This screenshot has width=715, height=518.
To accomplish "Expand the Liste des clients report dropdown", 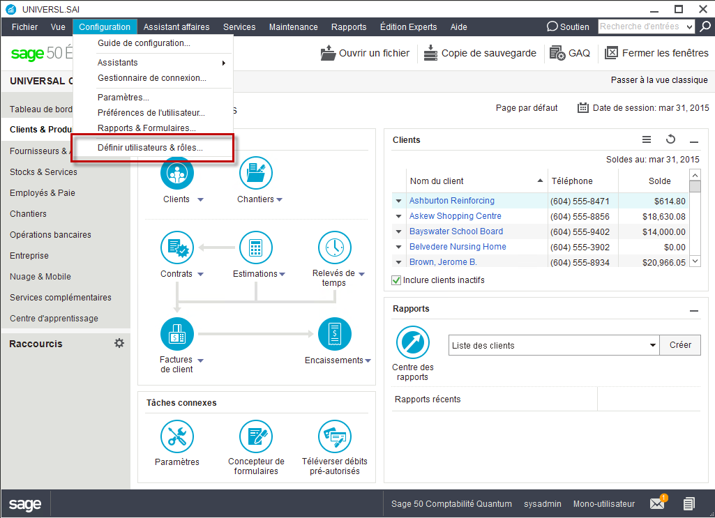I will [x=652, y=345].
